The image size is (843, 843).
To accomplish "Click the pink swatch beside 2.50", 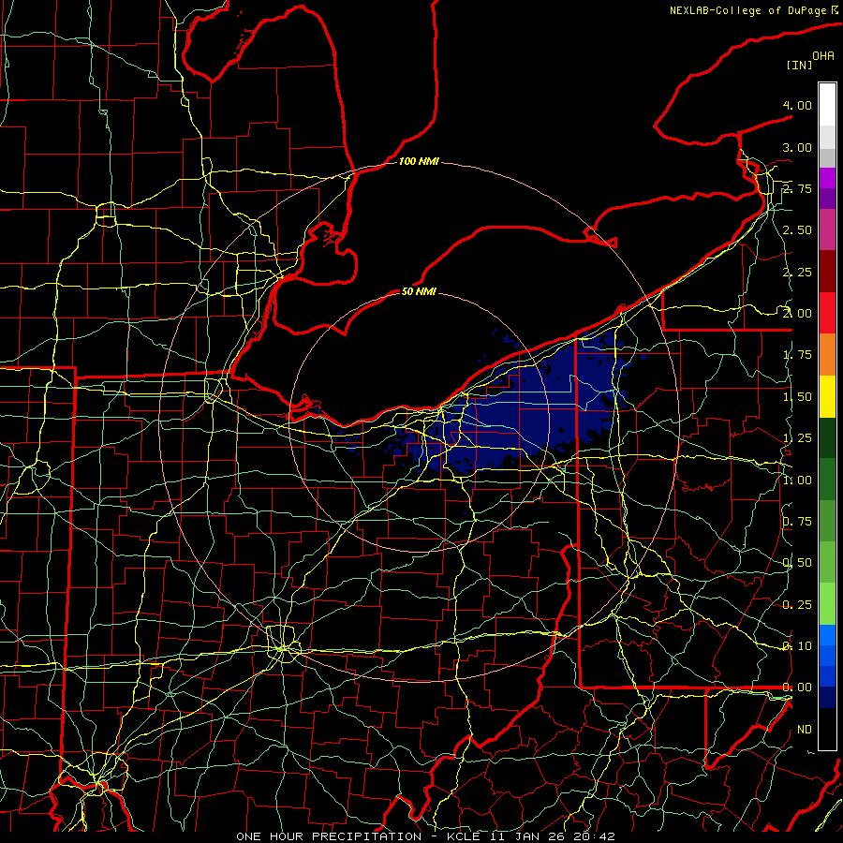I will tap(827, 229).
